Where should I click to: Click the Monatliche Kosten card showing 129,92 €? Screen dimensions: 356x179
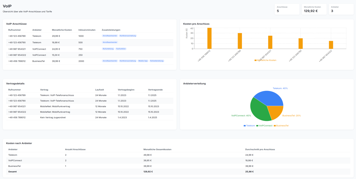[x=314, y=8]
